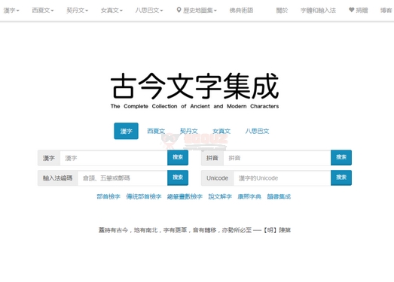Screen dimensions: 394x282
Task: Click 搜索 button for 輸入法編碼
Action: [x=178, y=177]
